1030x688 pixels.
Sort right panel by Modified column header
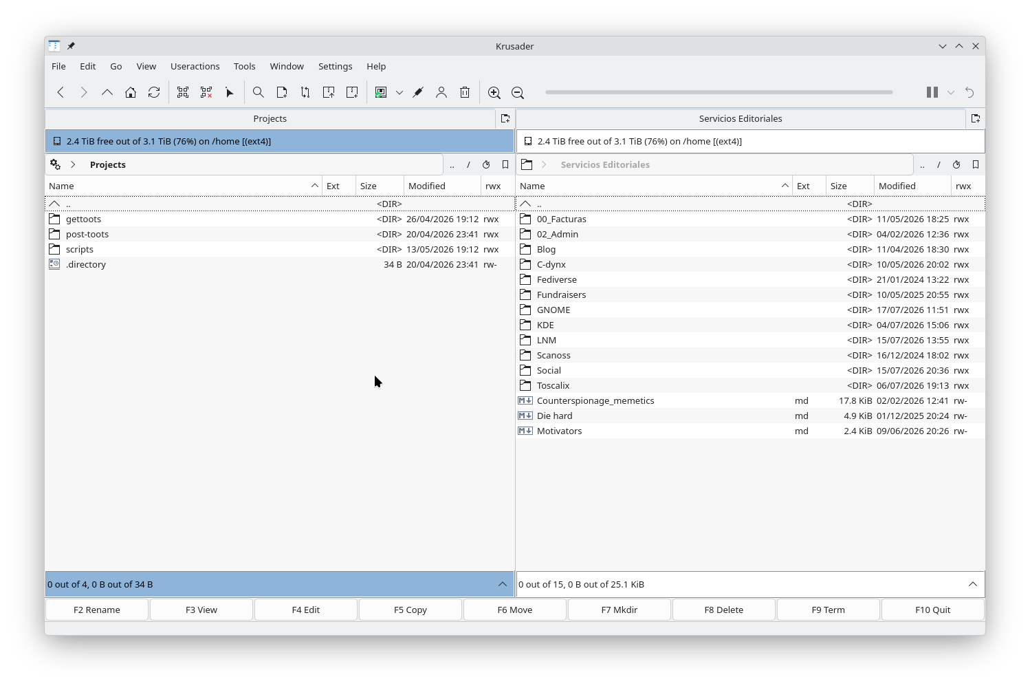click(912, 186)
